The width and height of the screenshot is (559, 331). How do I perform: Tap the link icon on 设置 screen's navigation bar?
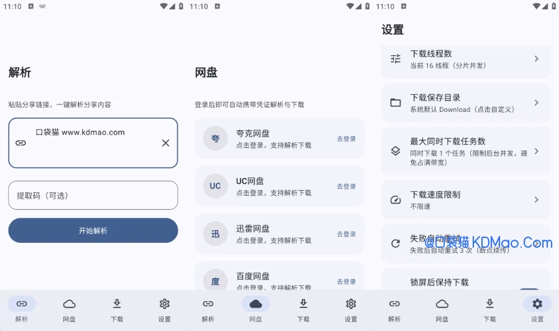pos(394,304)
